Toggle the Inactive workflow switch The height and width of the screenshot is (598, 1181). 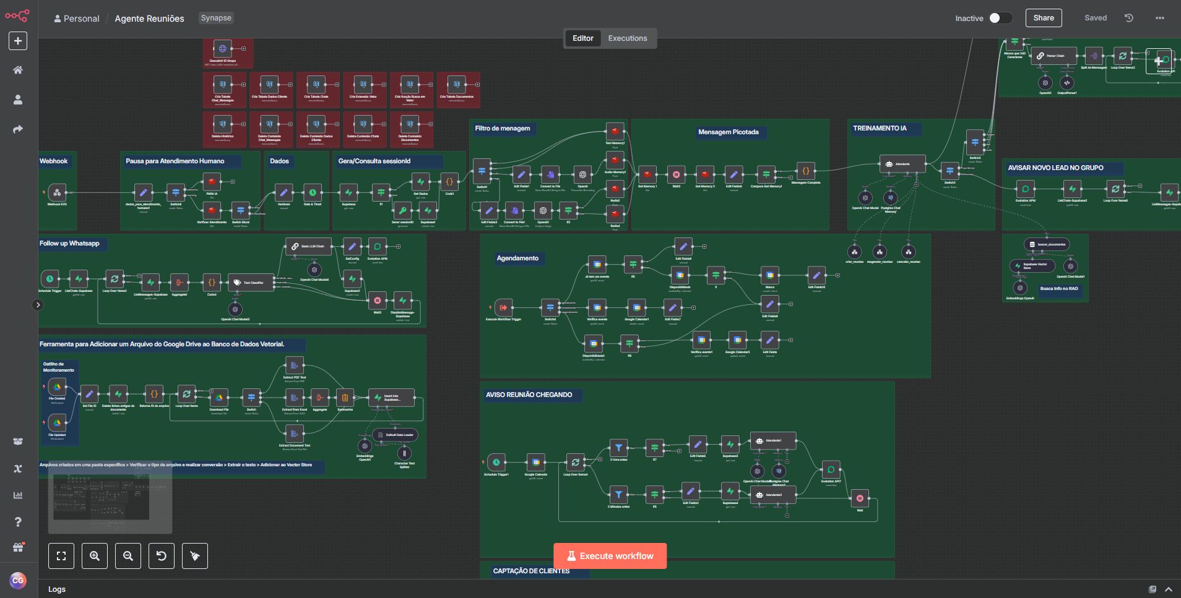[x=1000, y=18]
